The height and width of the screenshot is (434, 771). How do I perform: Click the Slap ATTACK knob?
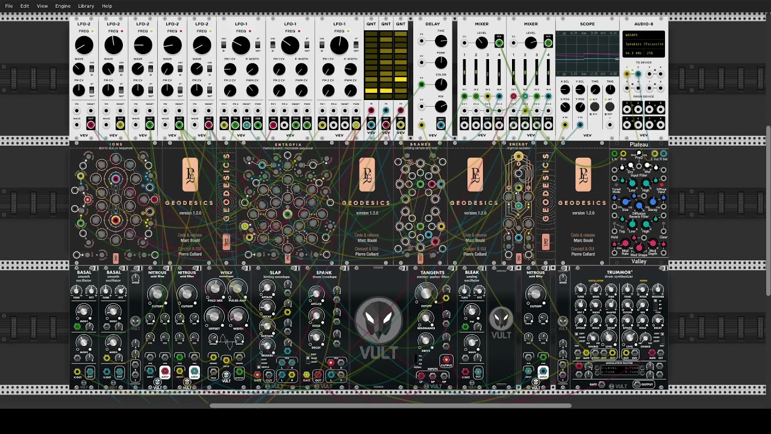pyautogui.click(x=266, y=289)
